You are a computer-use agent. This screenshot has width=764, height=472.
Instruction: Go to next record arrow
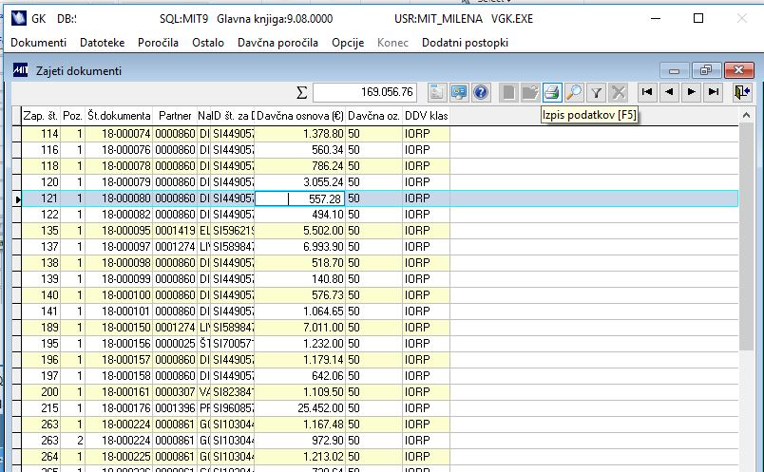pyautogui.click(x=692, y=92)
